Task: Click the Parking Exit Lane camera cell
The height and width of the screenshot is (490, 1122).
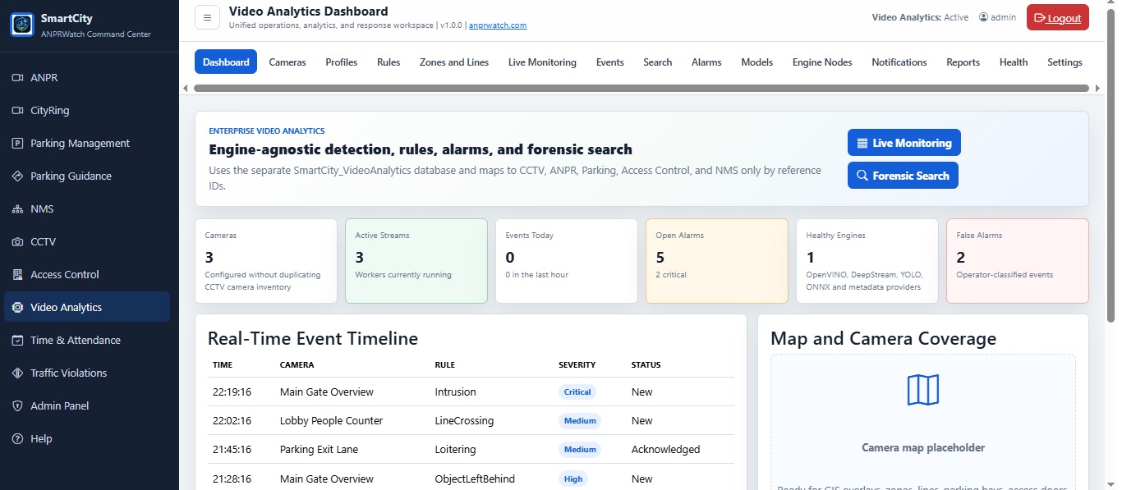Action: point(319,450)
